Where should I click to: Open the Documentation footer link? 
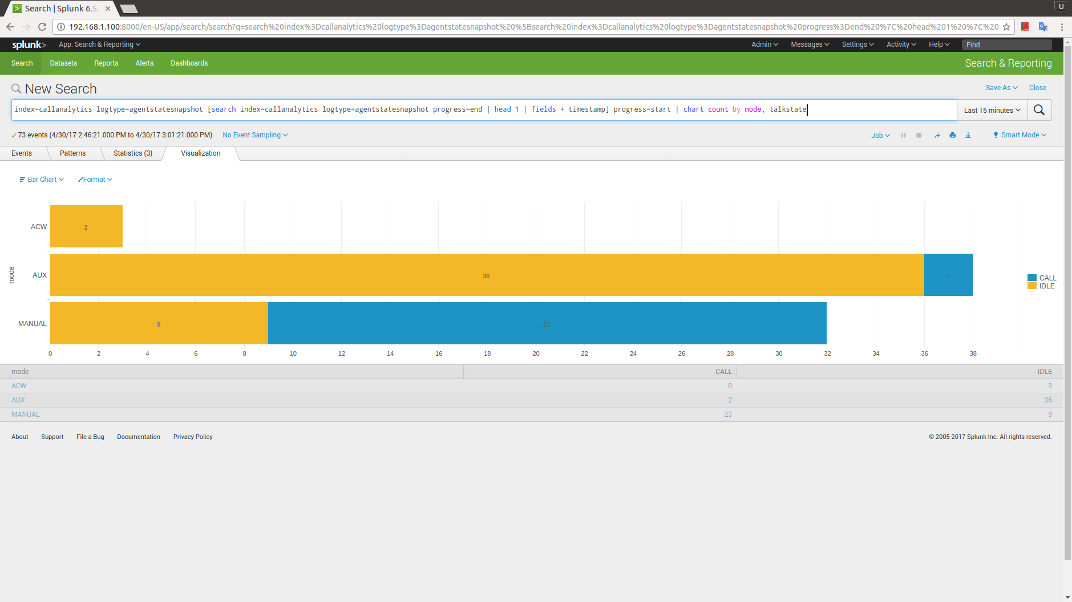click(139, 437)
